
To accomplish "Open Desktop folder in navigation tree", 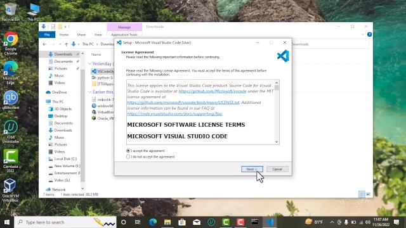I will pyautogui.click(x=61, y=116).
